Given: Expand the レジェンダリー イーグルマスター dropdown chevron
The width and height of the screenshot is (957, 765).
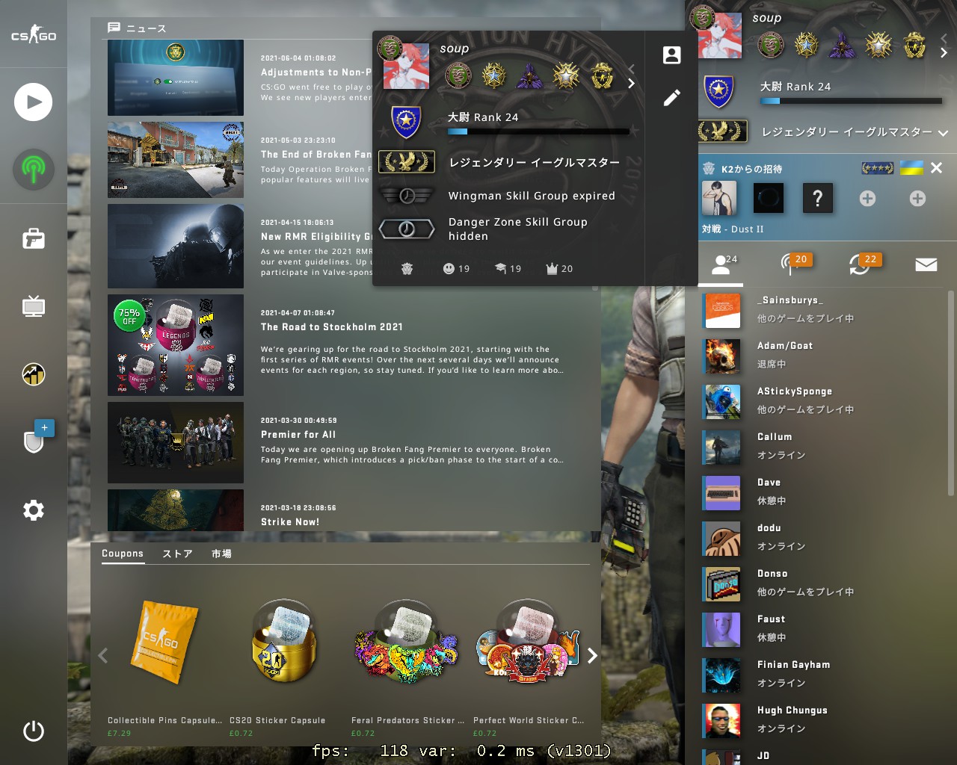Looking at the screenshot, I should [943, 133].
